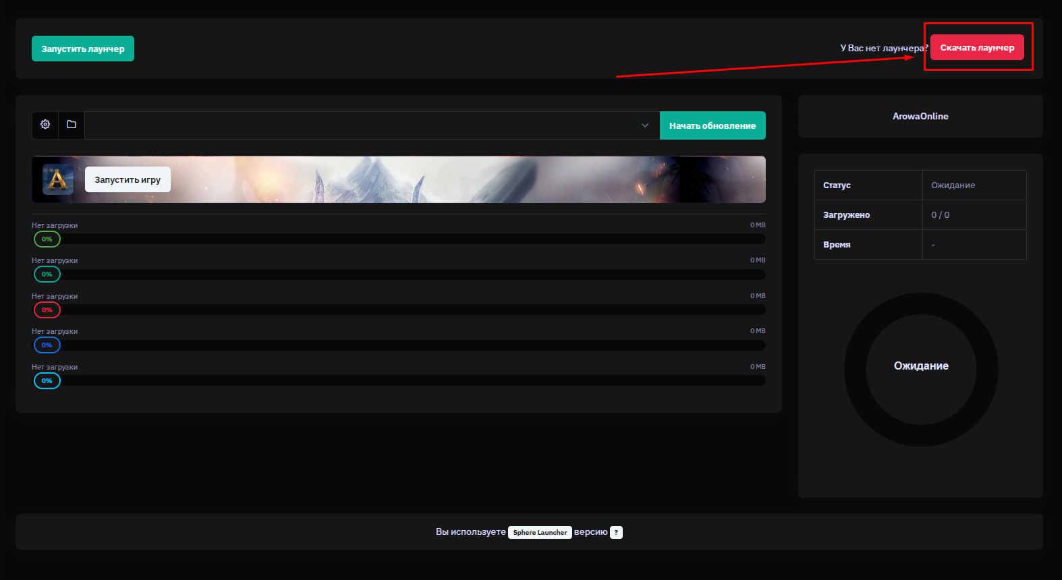1062x580 pixels.
Task: Click the Sphere Launcher badge
Action: tap(540, 532)
